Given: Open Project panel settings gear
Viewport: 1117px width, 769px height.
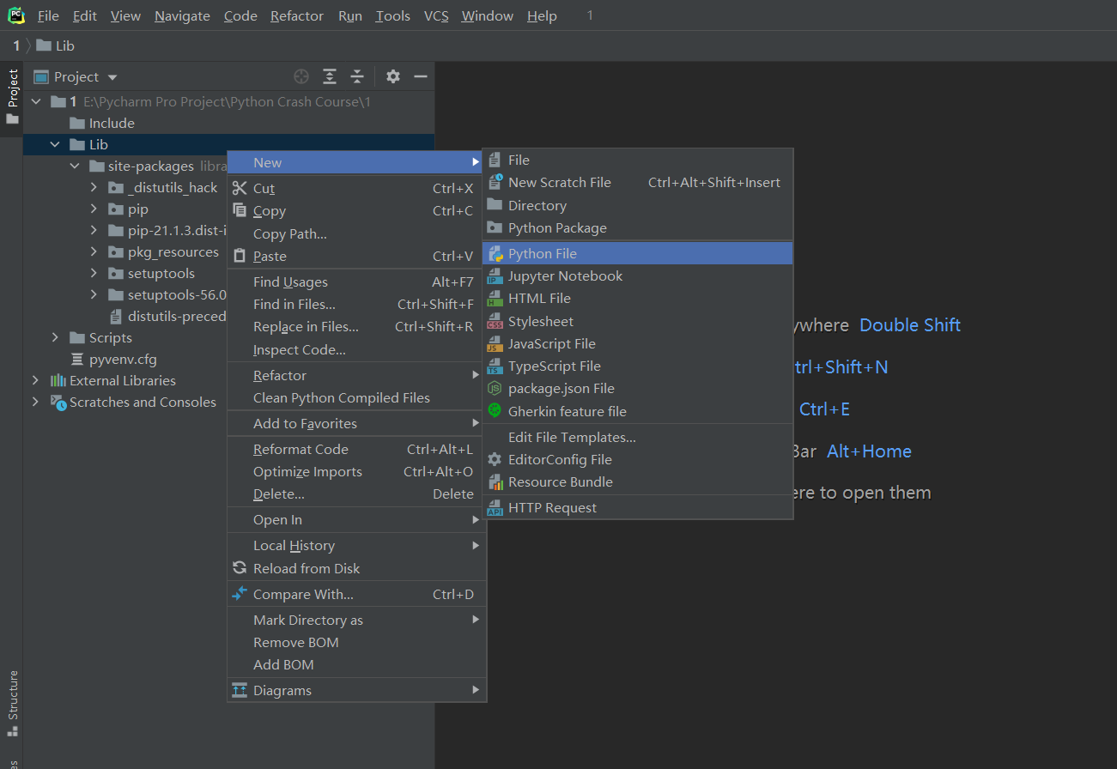Looking at the screenshot, I should (392, 76).
